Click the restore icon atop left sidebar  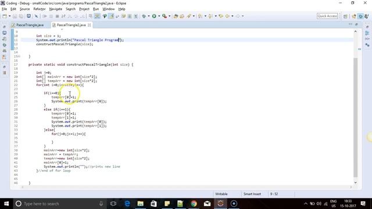point(4,27)
